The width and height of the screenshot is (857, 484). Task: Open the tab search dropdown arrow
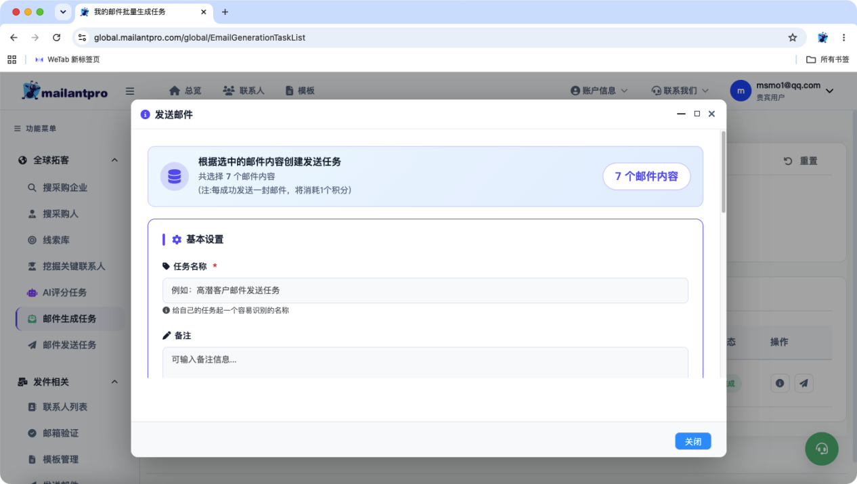(x=63, y=12)
